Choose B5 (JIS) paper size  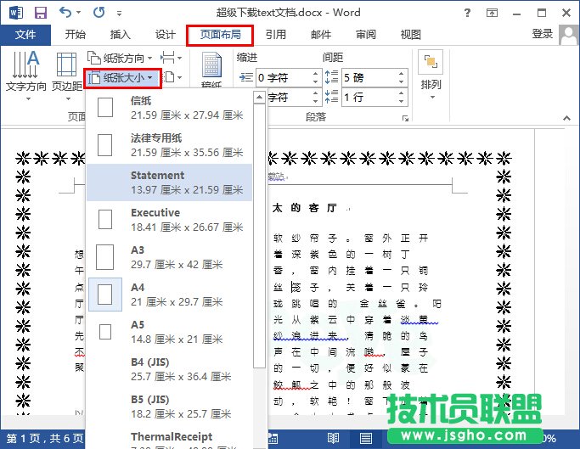[x=170, y=407]
